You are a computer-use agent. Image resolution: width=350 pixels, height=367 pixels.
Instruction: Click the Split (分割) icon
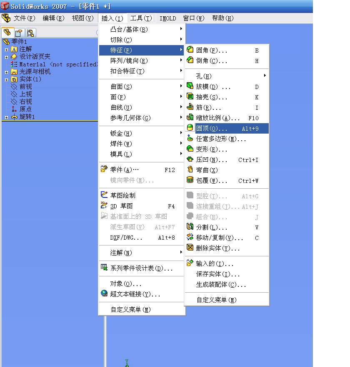190,226
